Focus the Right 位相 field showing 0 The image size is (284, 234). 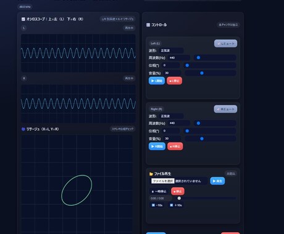(x=170, y=131)
